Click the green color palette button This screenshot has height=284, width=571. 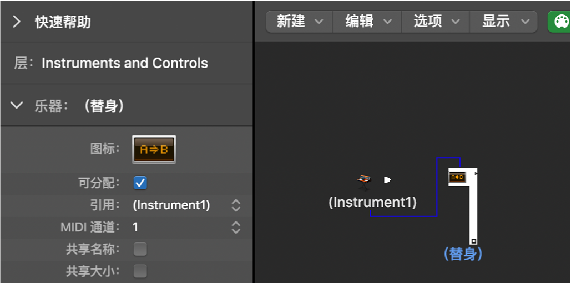559,22
